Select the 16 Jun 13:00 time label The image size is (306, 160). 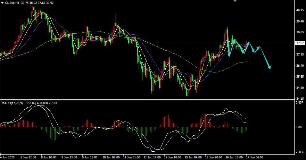click(234, 157)
